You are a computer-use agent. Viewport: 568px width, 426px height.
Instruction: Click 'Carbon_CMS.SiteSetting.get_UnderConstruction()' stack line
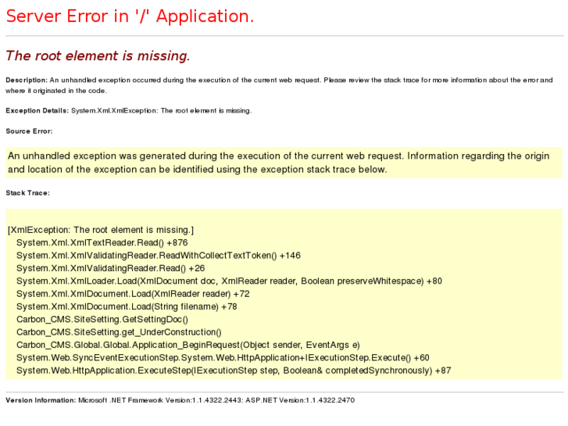coord(119,332)
